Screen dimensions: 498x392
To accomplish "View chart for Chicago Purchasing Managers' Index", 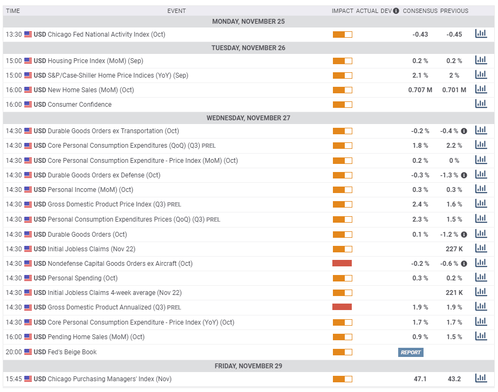I will [480, 378].
